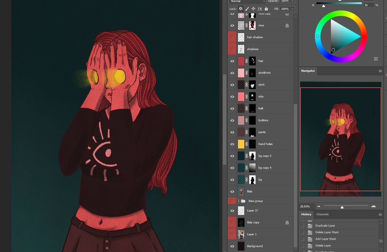Click the lock image pixels brush icon
Viewport: 387px width, 252px height.
pos(247,9)
